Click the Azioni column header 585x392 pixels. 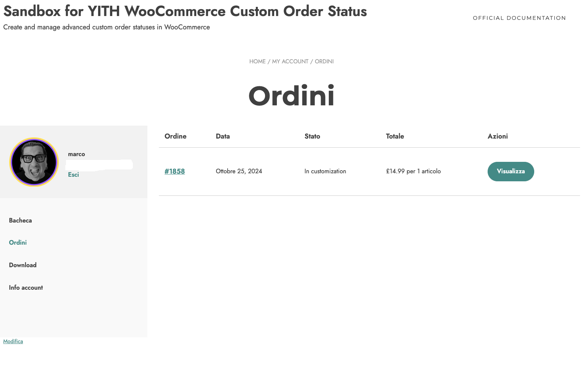tap(498, 136)
